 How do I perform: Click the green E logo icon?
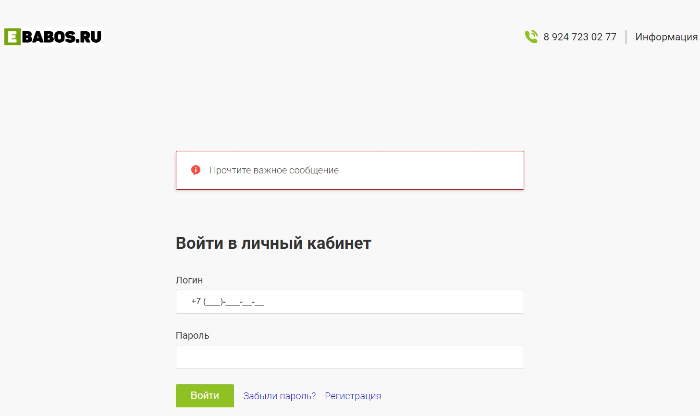[x=12, y=37]
